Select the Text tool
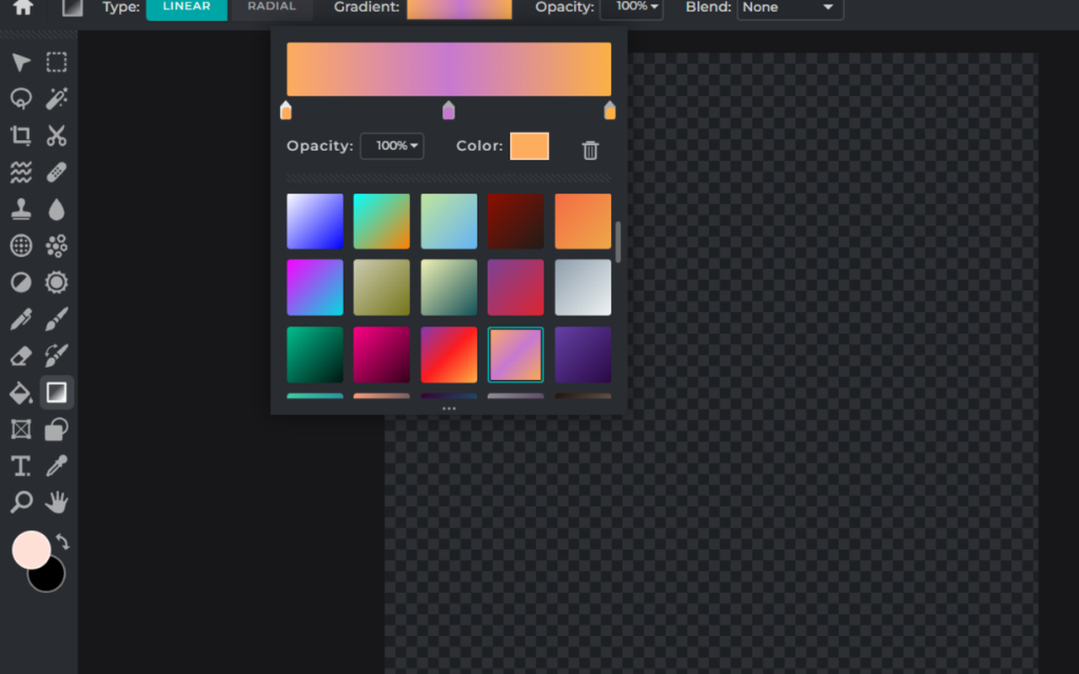The height and width of the screenshot is (674, 1079). click(x=21, y=466)
